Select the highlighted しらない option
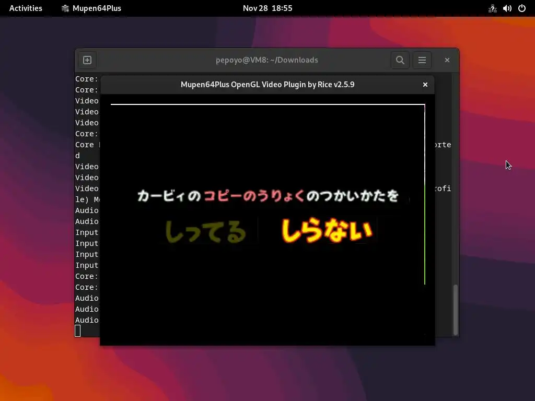Image resolution: width=535 pixels, height=401 pixels. tap(327, 230)
